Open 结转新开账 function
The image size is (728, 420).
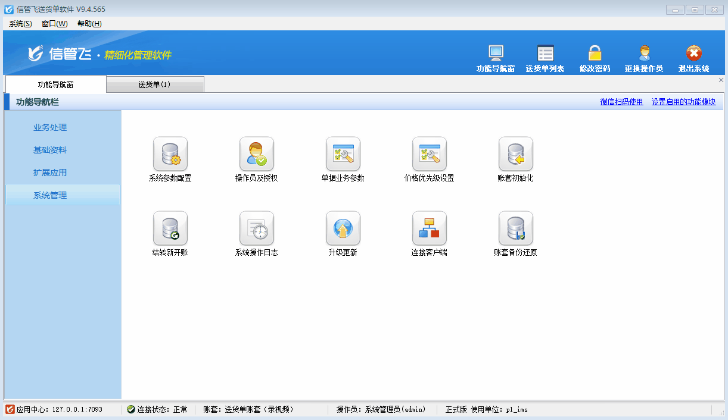click(x=170, y=228)
